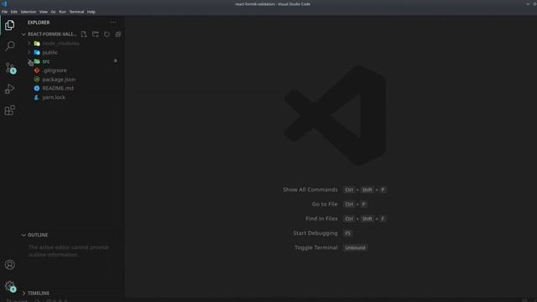Click the Toggle Terminal label
Screen dimensions: 537x302
(315, 247)
